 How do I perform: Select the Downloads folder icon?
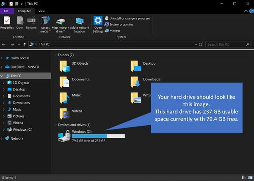tap(136, 82)
